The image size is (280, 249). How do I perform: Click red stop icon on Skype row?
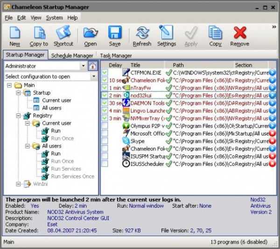tap(272, 141)
